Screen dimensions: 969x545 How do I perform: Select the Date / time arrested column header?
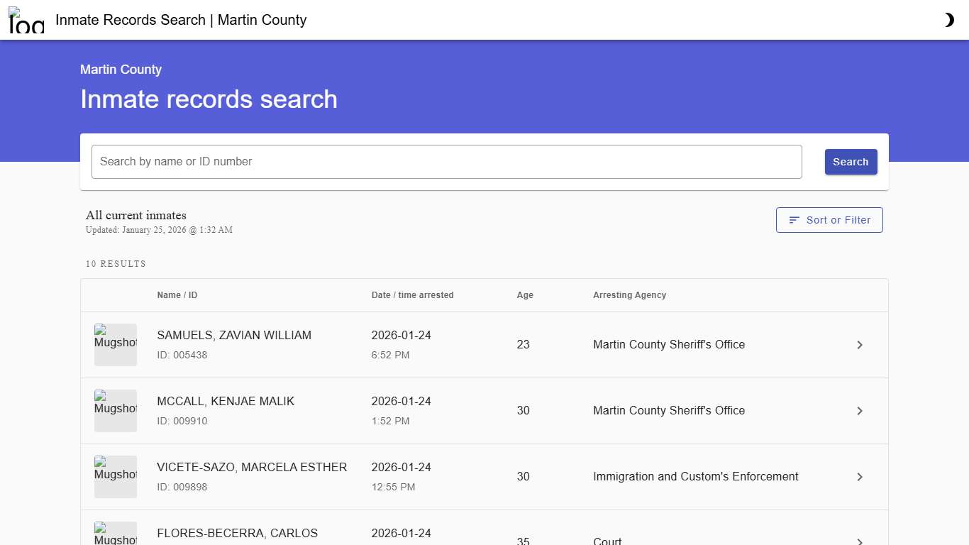click(x=412, y=294)
